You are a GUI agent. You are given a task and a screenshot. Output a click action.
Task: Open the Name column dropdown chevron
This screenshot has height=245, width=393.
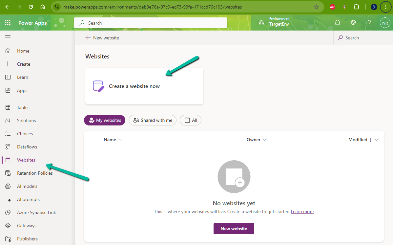tap(120, 140)
